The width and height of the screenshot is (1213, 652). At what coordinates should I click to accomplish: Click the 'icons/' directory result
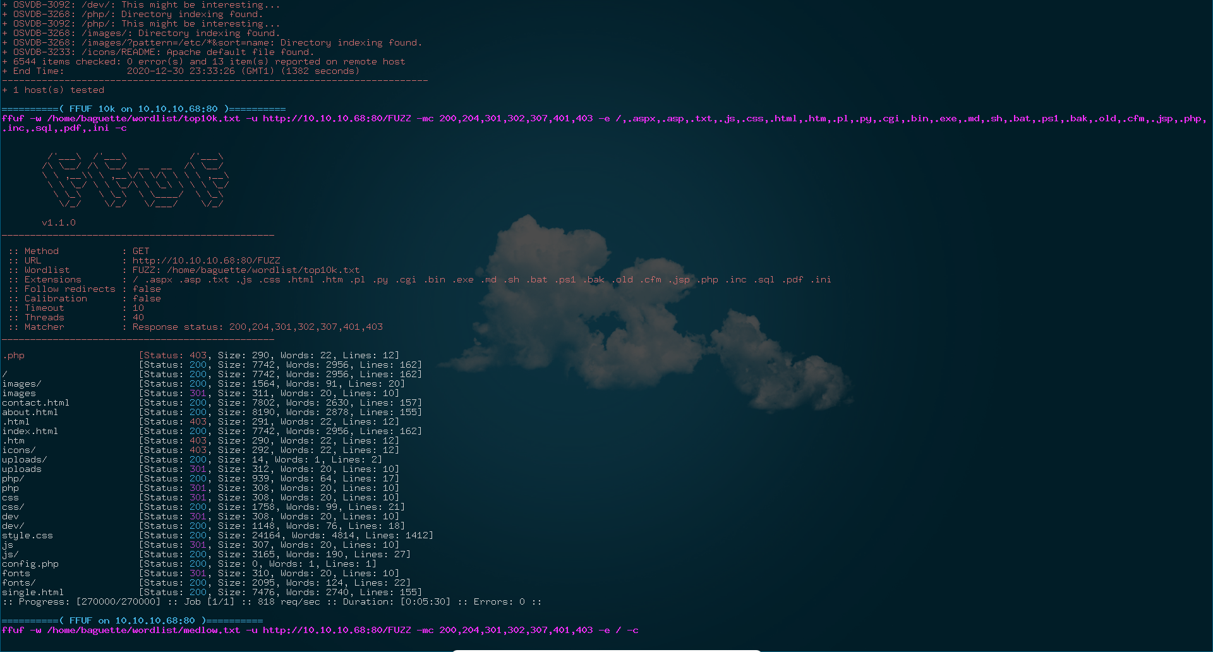(200, 450)
